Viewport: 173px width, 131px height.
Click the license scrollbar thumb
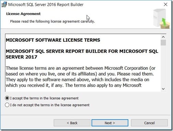(163, 43)
